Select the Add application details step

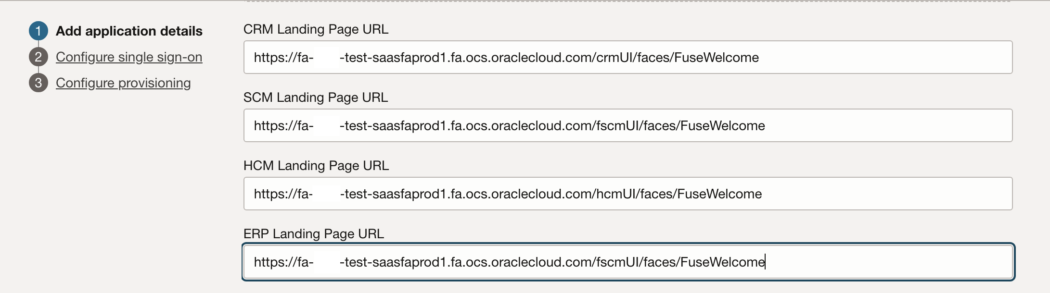click(130, 31)
